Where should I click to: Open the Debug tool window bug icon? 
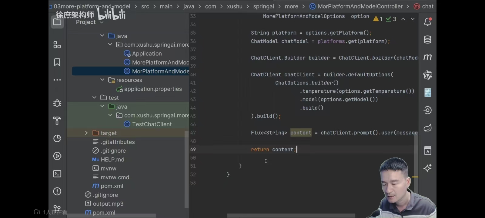[57, 103]
